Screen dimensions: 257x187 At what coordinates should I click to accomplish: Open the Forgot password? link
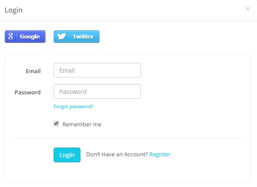click(x=74, y=106)
